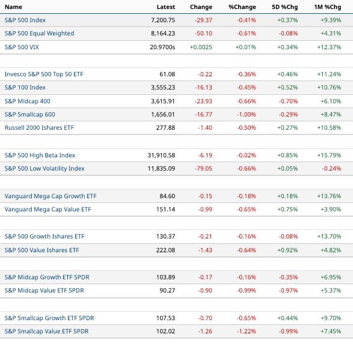Select the 1M change +9.70%
The image size is (353, 346).
(x=331, y=318)
